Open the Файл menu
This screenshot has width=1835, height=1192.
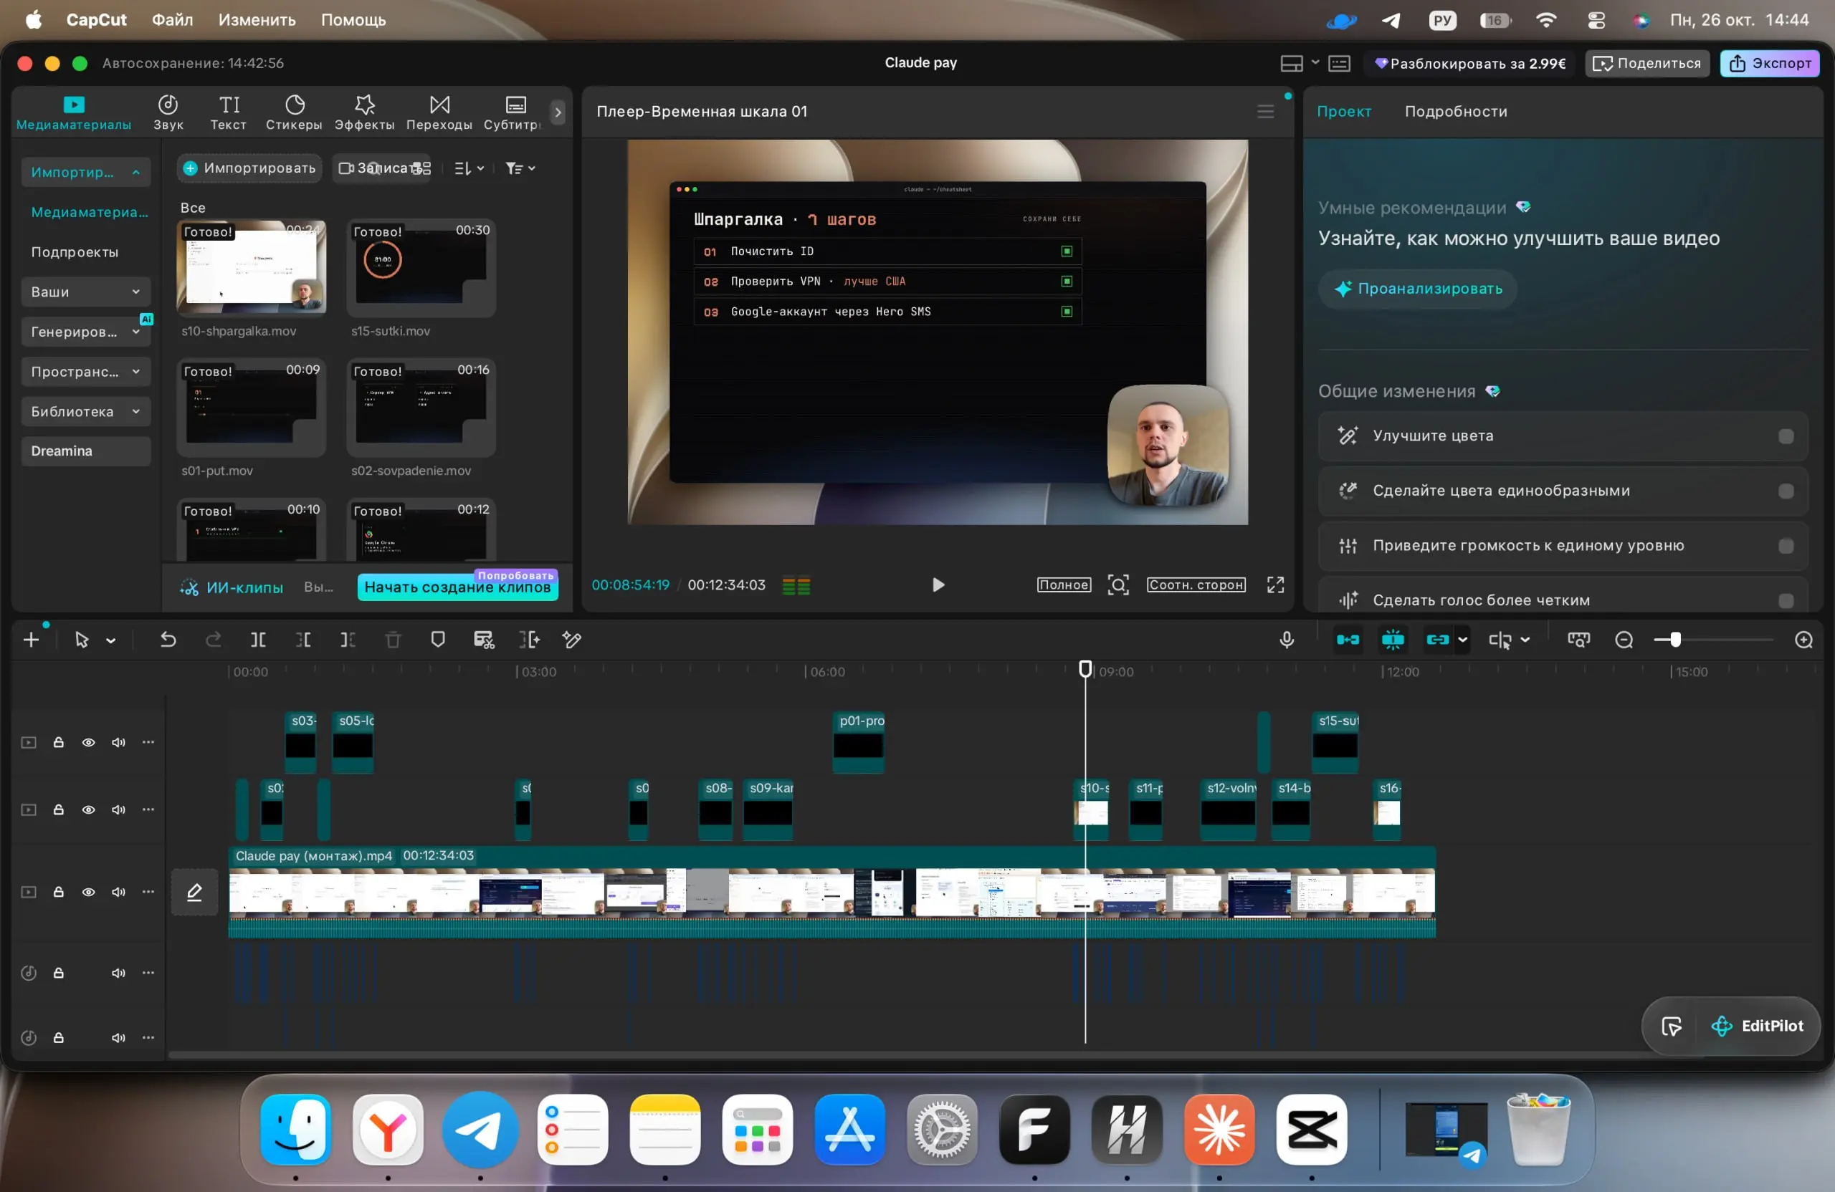(x=172, y=20)
